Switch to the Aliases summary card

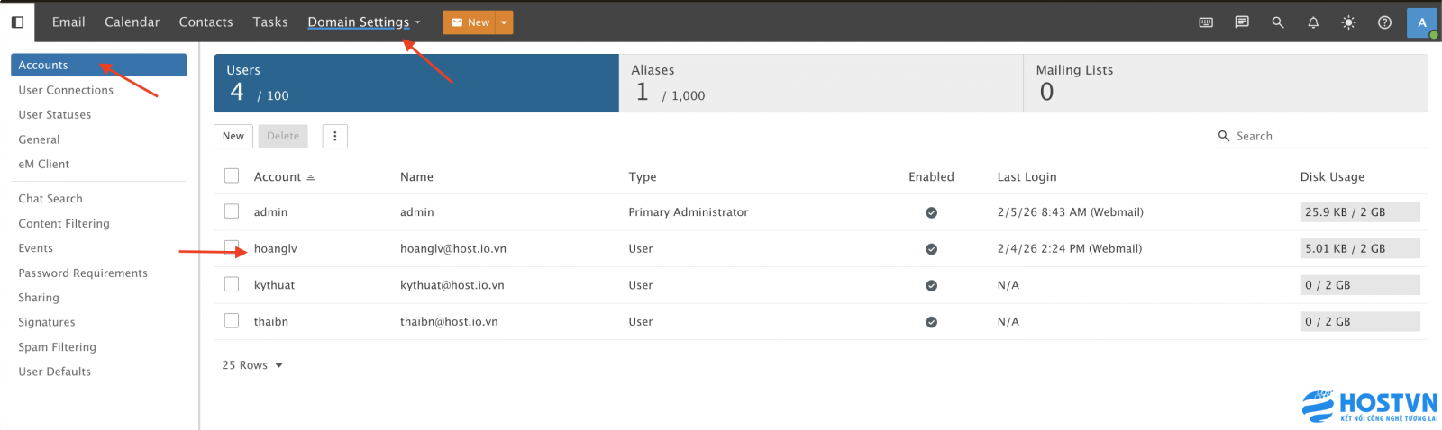(820, 83)
